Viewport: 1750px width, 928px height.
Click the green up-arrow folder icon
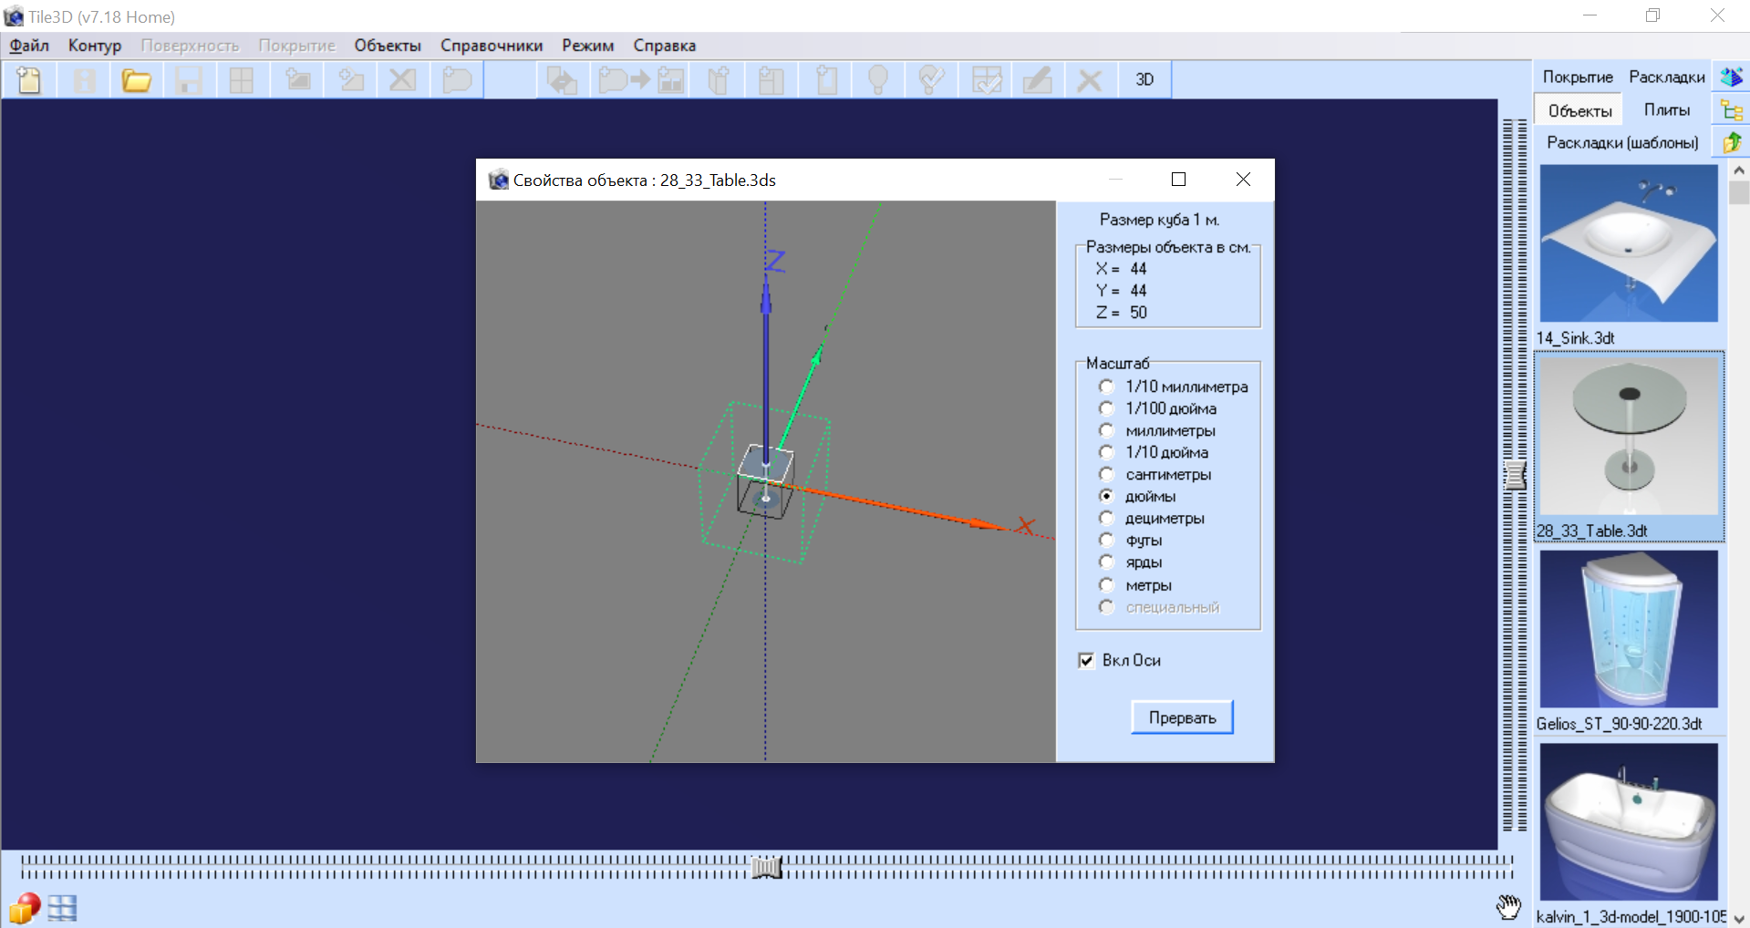(1731, 142)
